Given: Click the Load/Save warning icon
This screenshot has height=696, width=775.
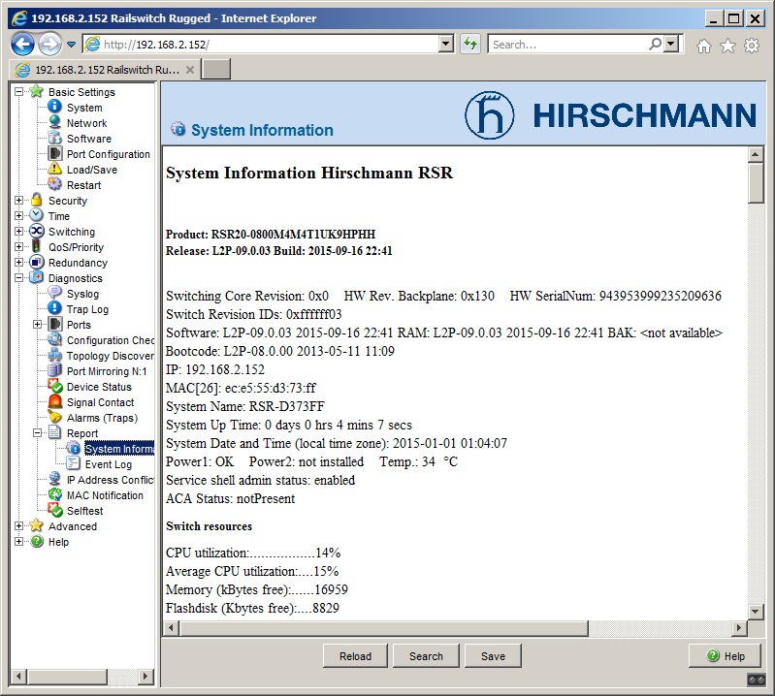Looking at the screenshot, I should pos(54,169).
